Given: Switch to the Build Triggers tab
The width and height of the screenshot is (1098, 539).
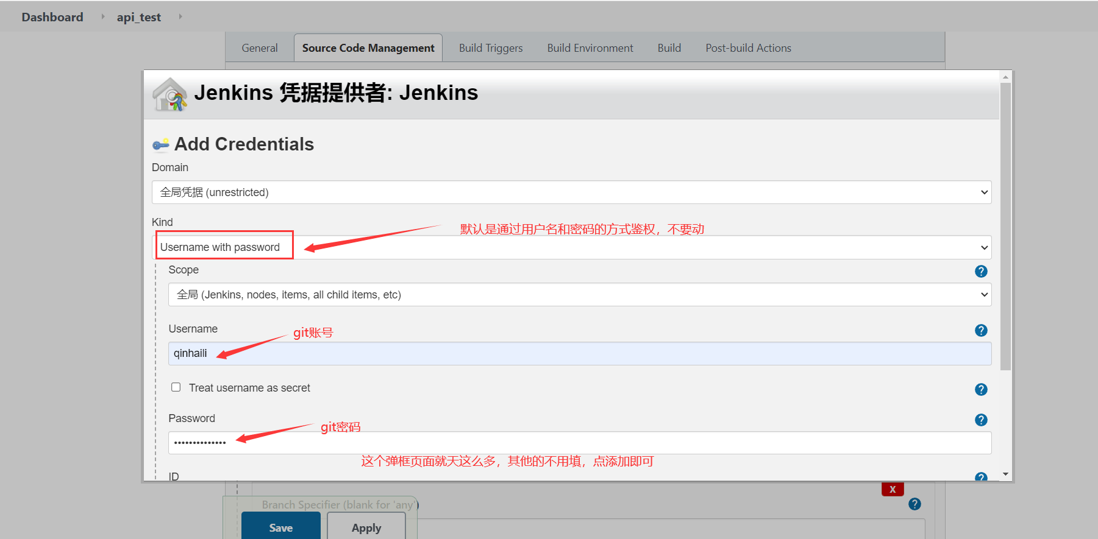Looking at the screenshot, I should point(490,48).
